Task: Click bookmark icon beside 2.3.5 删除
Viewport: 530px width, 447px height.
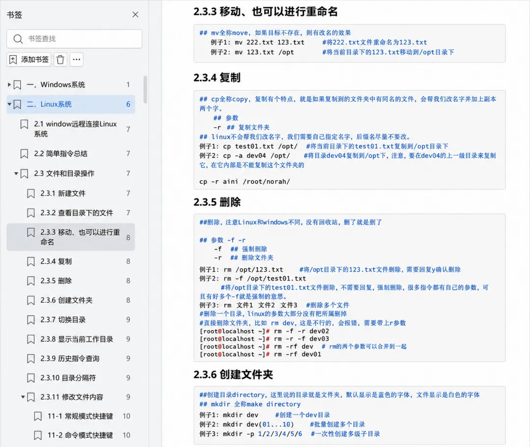Action: pos(31,281)
